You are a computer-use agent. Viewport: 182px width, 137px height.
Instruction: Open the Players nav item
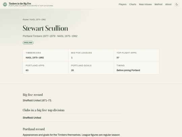point(123,4)
